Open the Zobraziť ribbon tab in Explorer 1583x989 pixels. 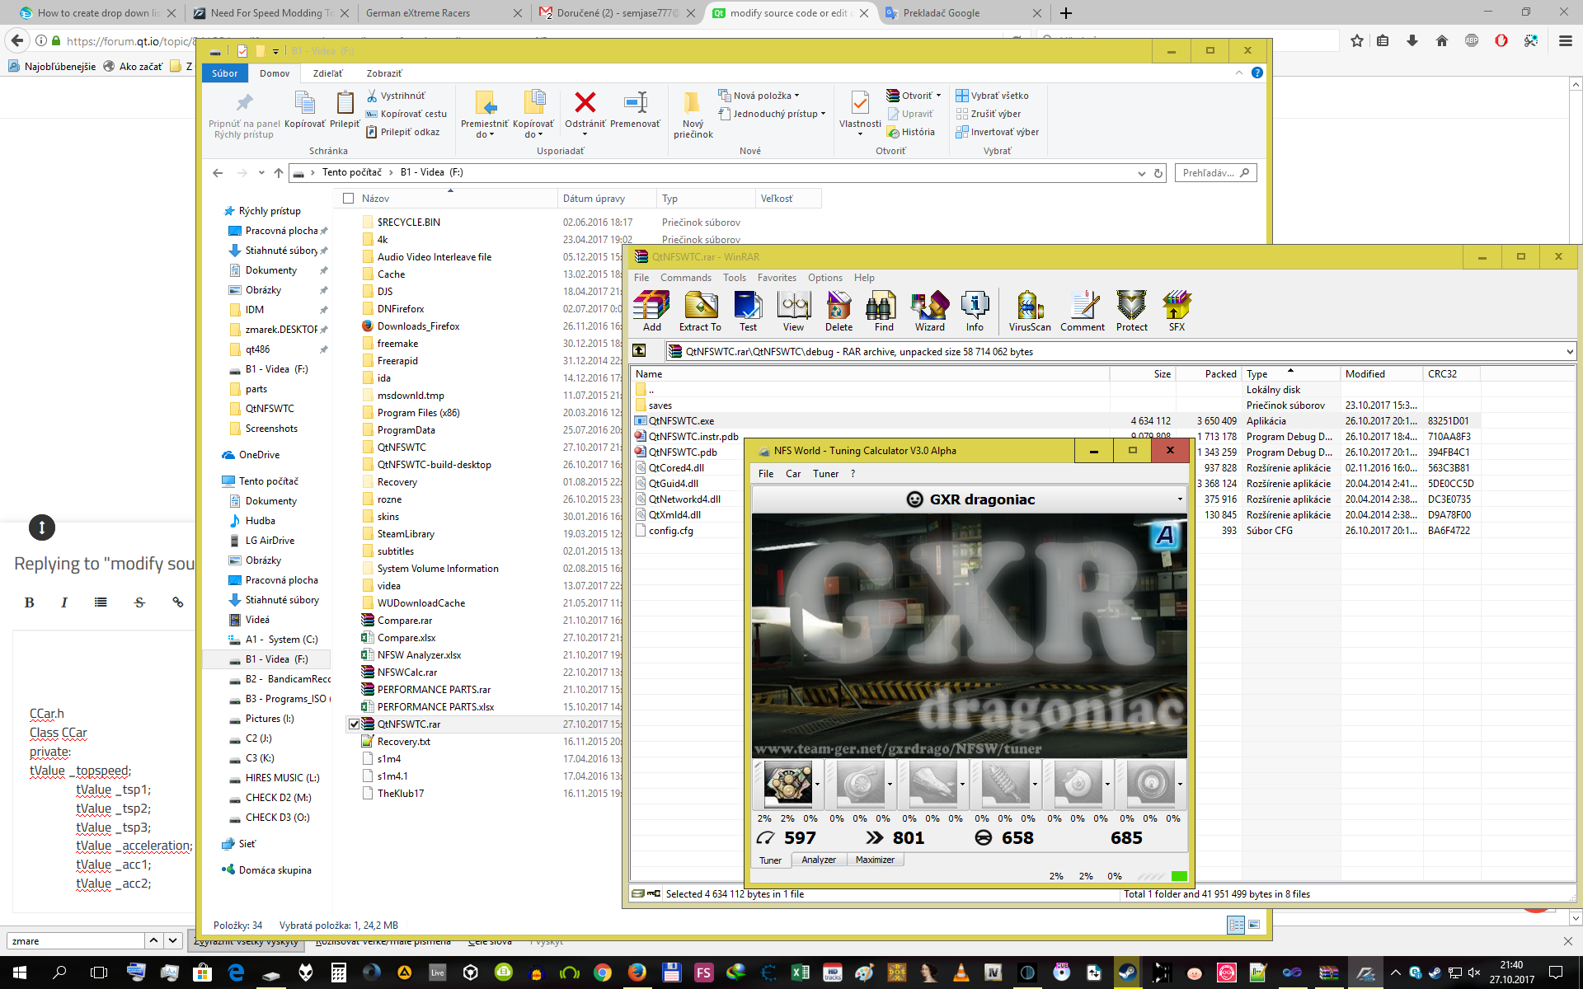click(x=384, y=73)
